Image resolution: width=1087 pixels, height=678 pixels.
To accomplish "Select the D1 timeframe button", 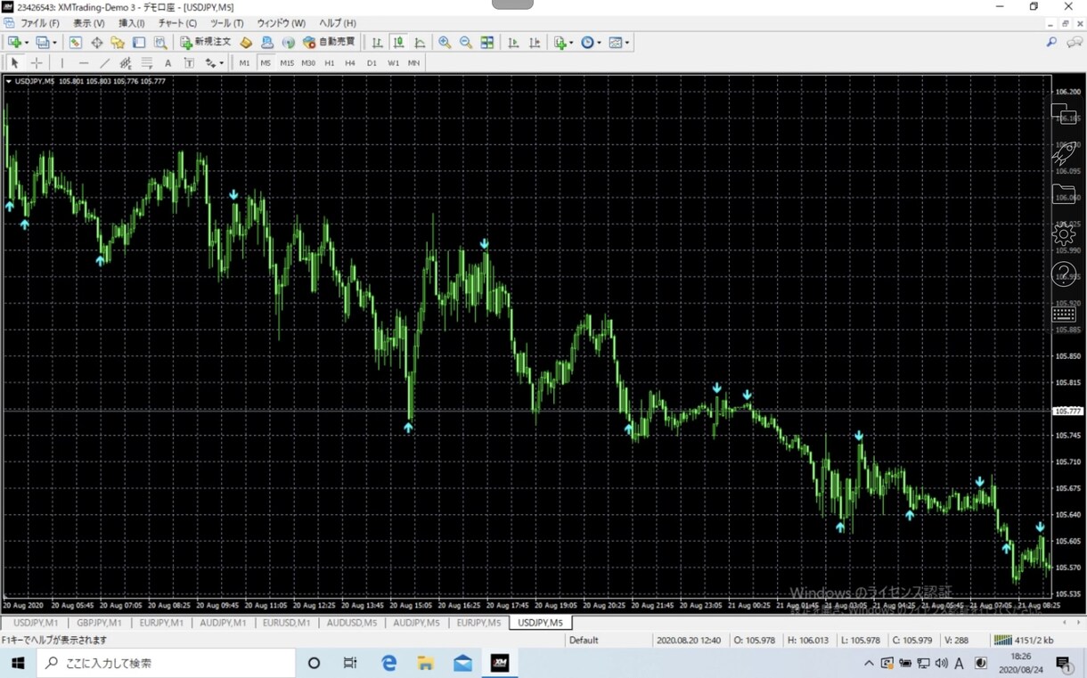I will click(x=372, y=63).
